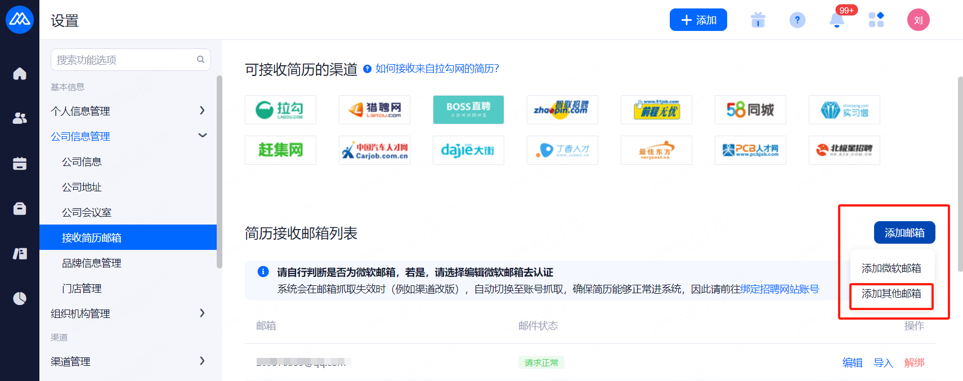The width and height of the screenshot is (963, 381).
Task: Click the info icon in the notice banner
Action: click(x=263, y=272)
